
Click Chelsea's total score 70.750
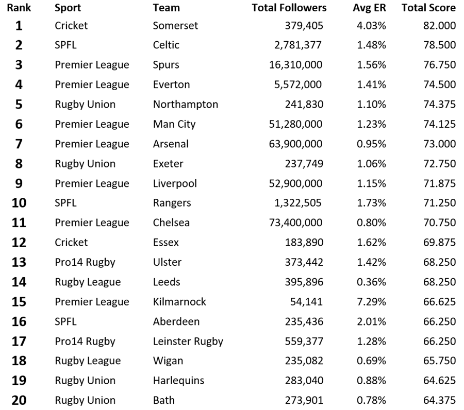(x=439, y=223)
